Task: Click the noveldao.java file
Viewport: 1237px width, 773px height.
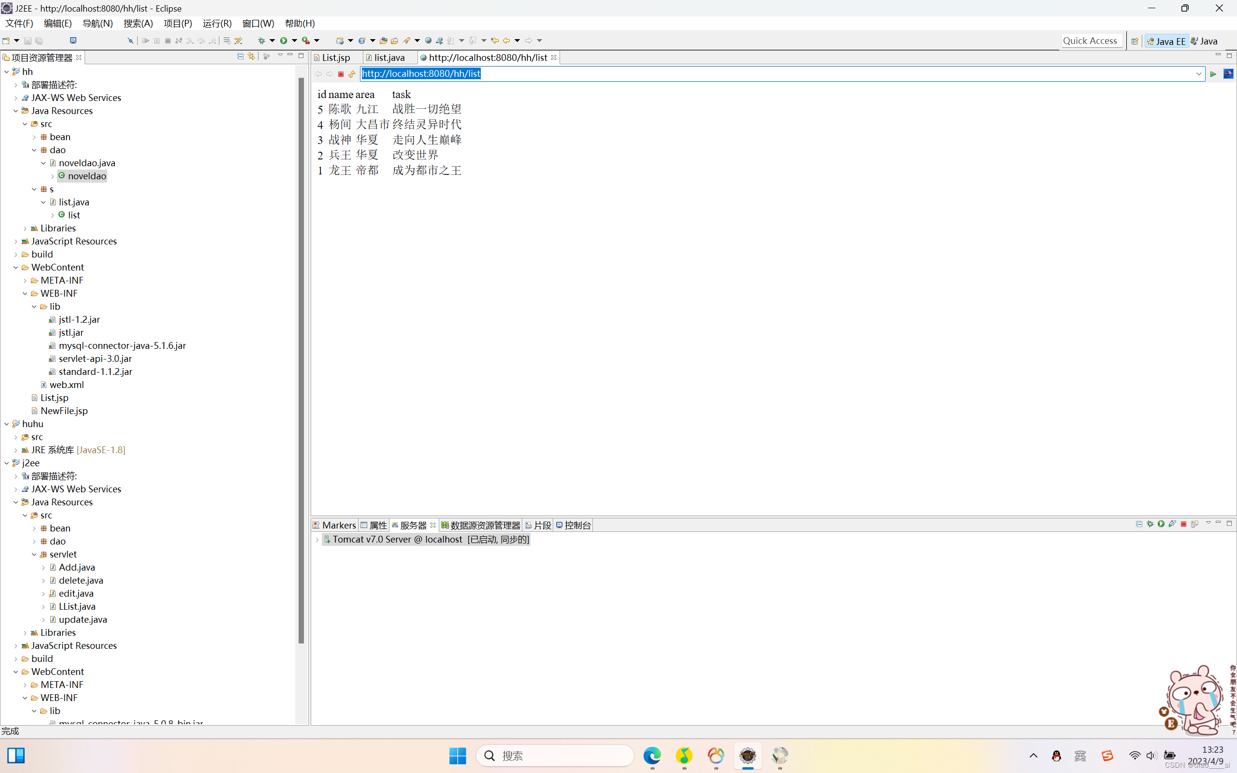Action: click(86, 162)
